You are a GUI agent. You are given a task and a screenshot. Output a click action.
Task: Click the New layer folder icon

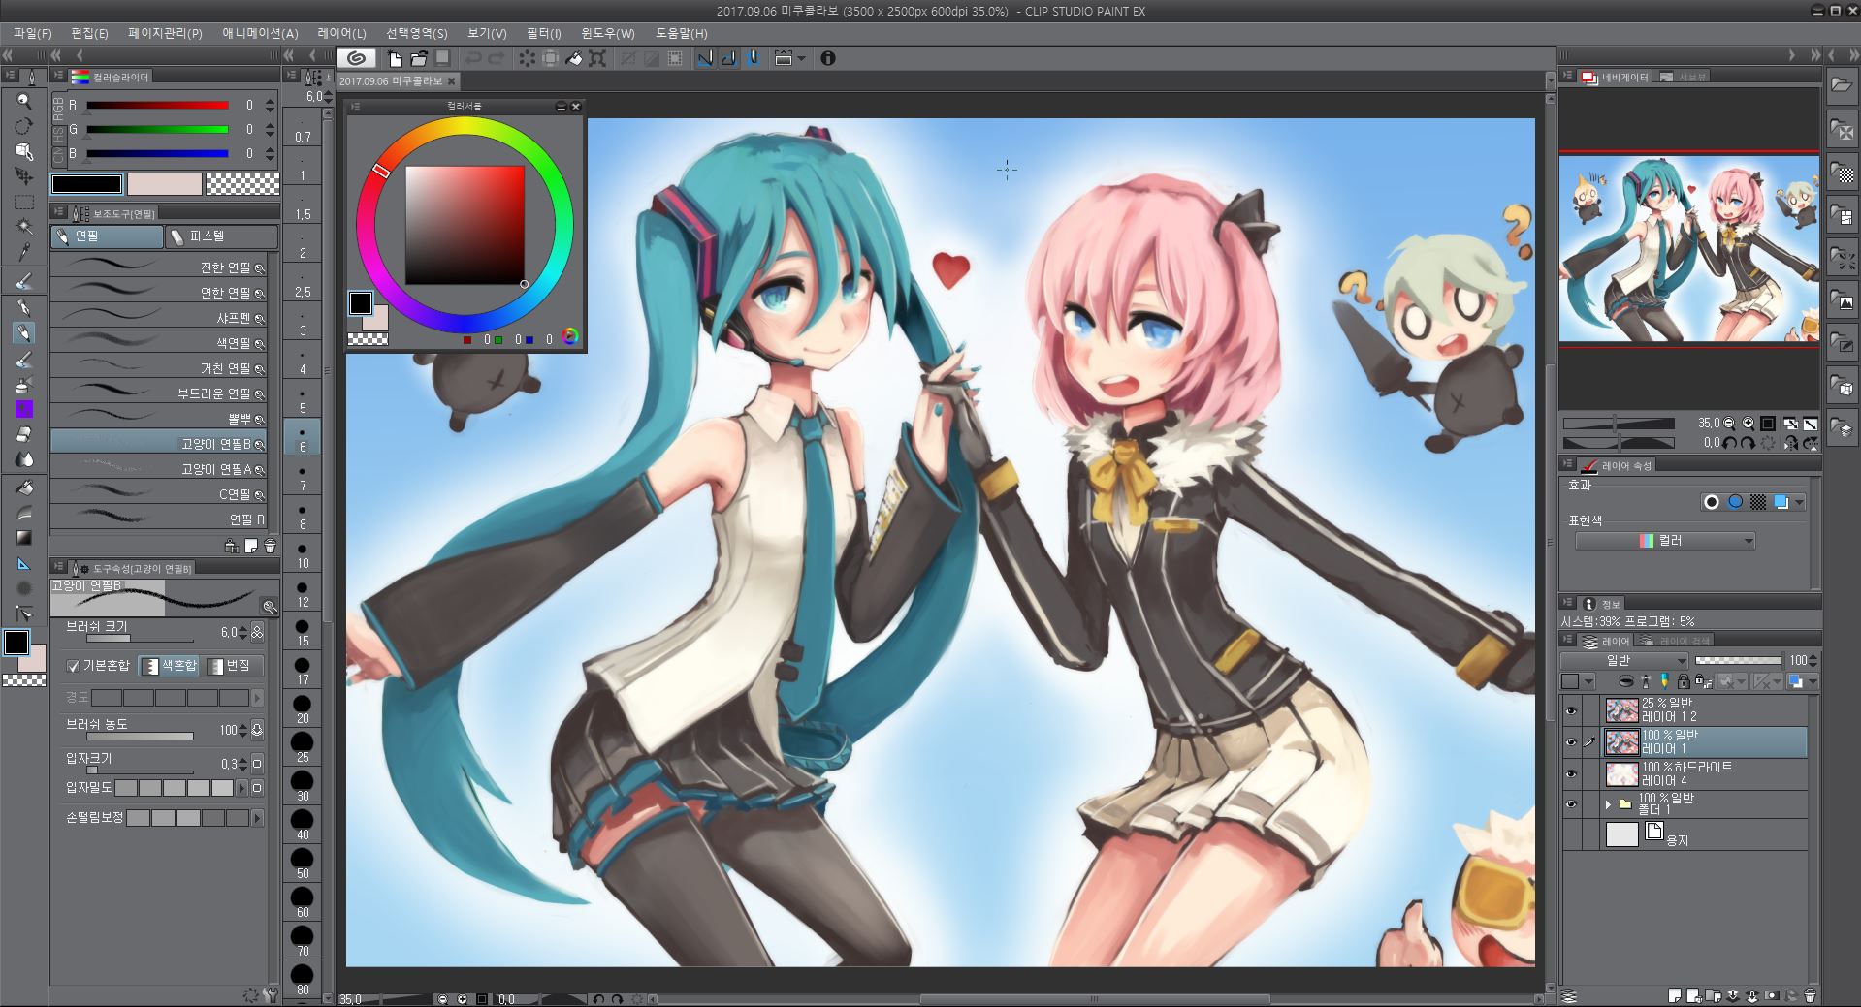tap(1714, 995)
